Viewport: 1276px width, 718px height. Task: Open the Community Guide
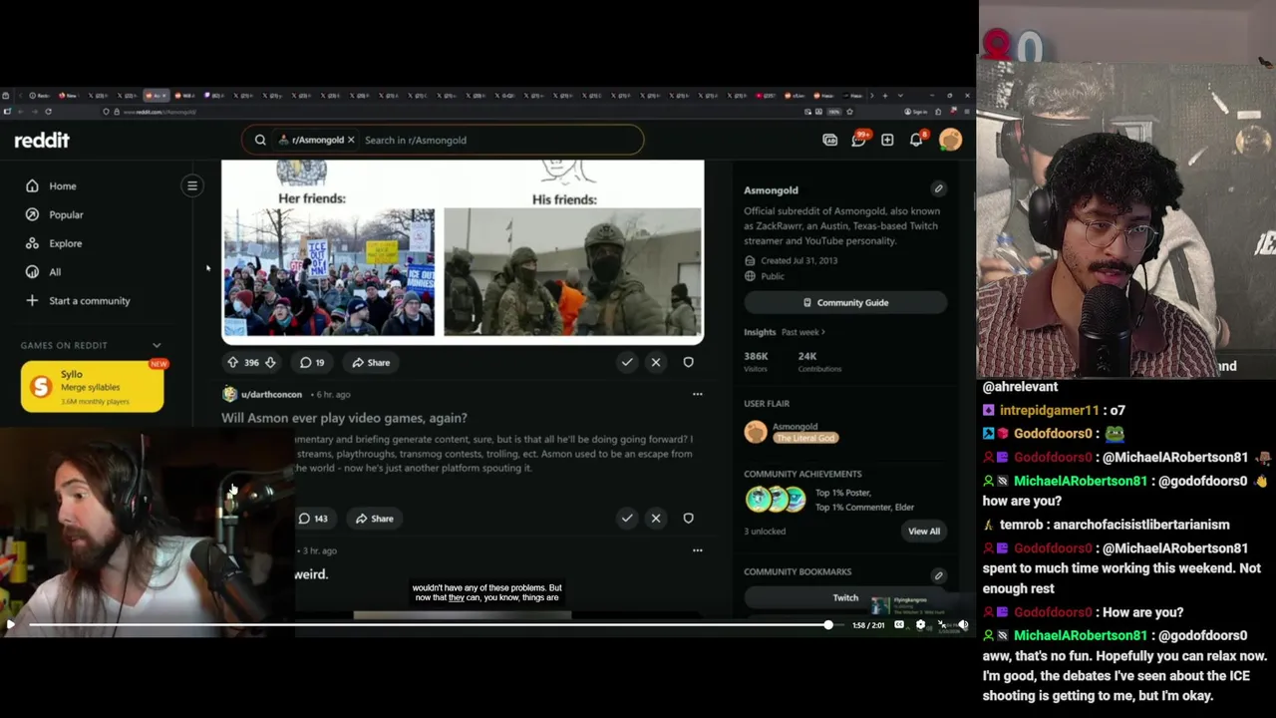point(845,303)
